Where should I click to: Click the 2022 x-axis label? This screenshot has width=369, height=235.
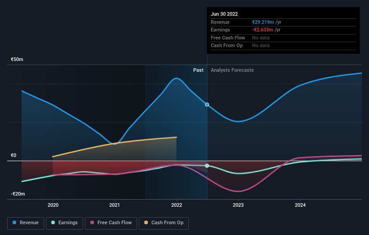tap(177, 205)
